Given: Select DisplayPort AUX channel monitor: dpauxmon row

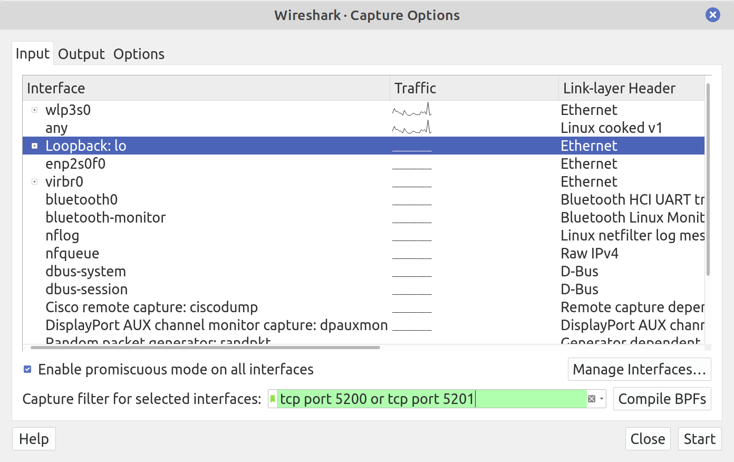Looking at the screenshot, I should [363, 325].
